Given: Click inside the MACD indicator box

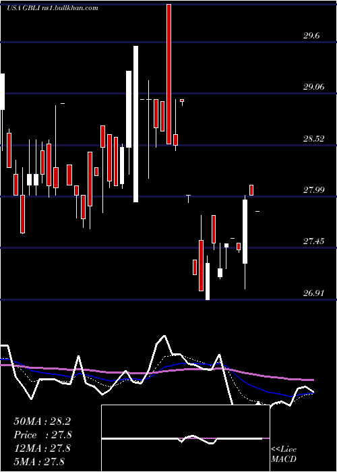Looking at the screenshot, I should coord(185,438).
